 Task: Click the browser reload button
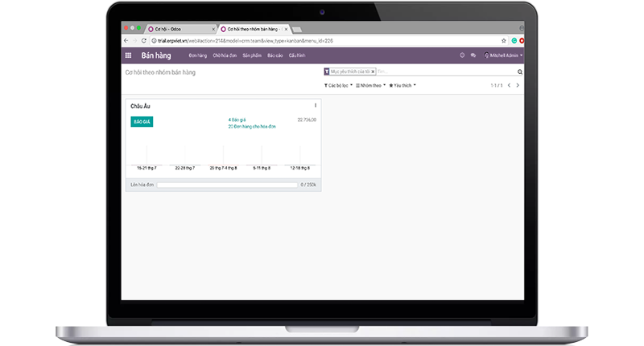143,40
